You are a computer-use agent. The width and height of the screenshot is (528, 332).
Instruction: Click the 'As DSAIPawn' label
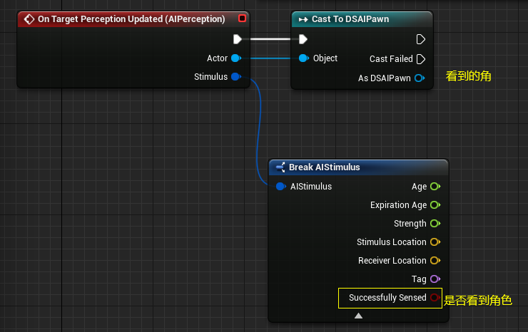(384, 78)
